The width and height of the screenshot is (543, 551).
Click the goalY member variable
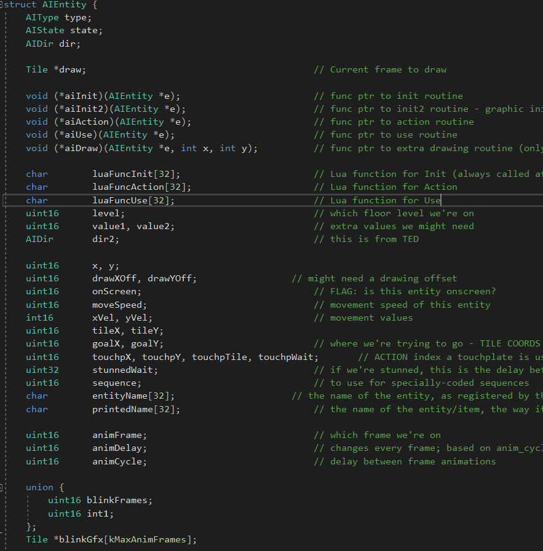pos(145,343)
